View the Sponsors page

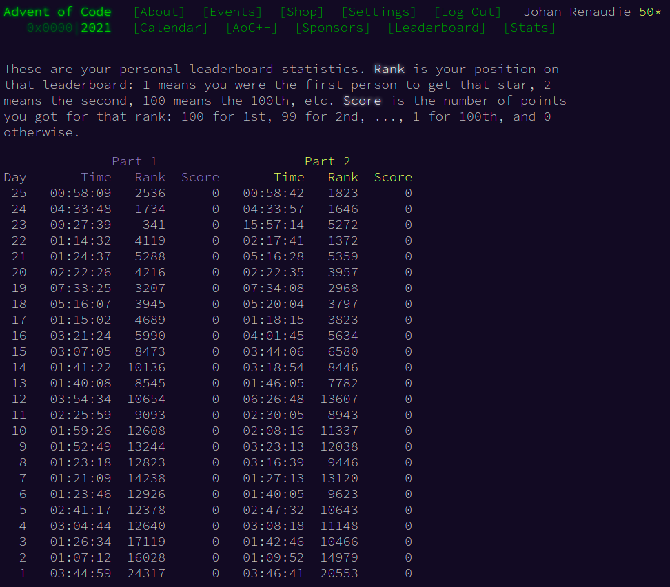[333, 28]
